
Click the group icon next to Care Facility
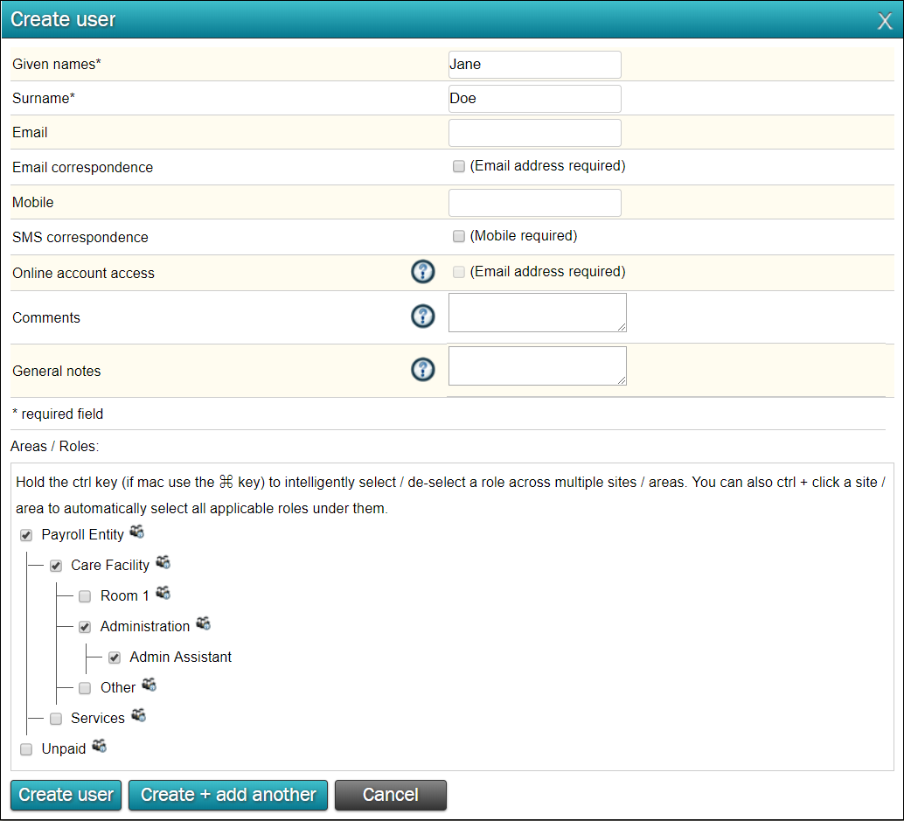point(163,561)
